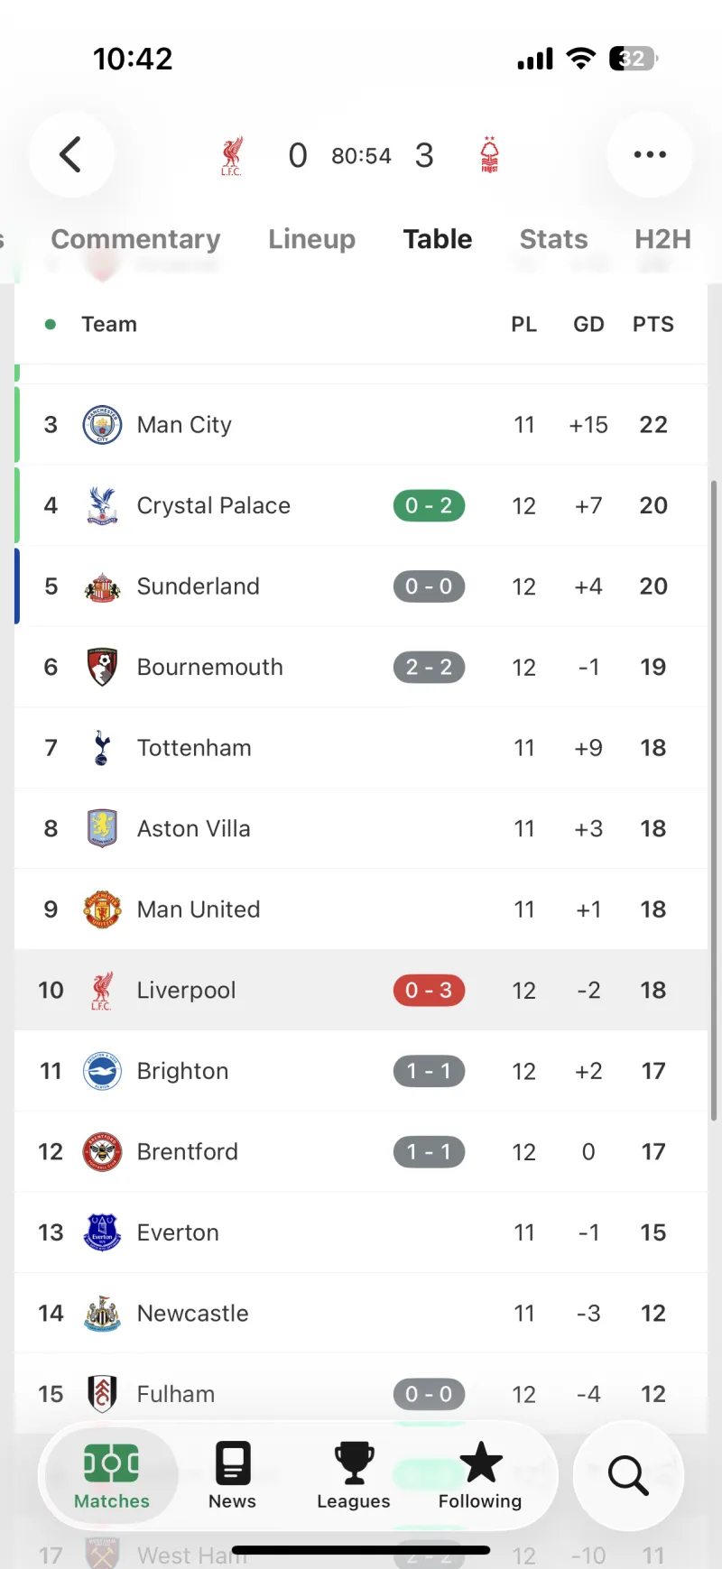Open the three-dot more options menu
Viewport: 722px width, 1569px height.
tap(650, 155)
